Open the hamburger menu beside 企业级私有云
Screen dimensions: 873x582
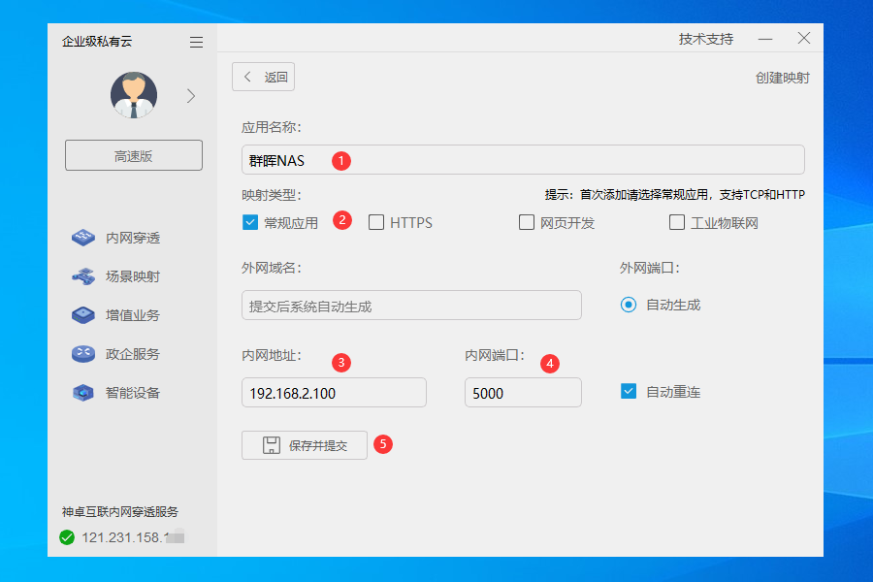click(195, 42)
